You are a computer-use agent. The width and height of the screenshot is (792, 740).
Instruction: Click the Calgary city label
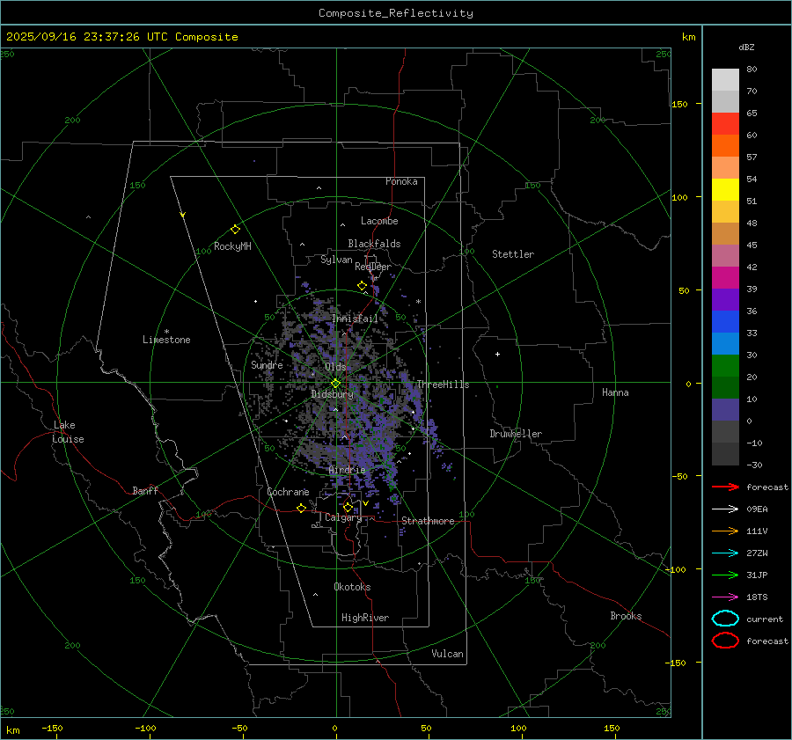pyautogui.click(x=342, y=518)
